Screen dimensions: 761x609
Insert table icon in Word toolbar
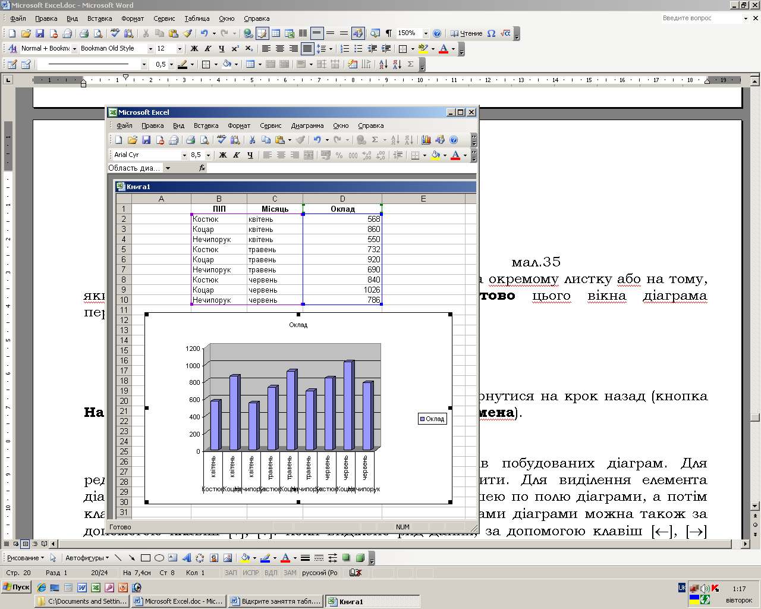[276, 33]
